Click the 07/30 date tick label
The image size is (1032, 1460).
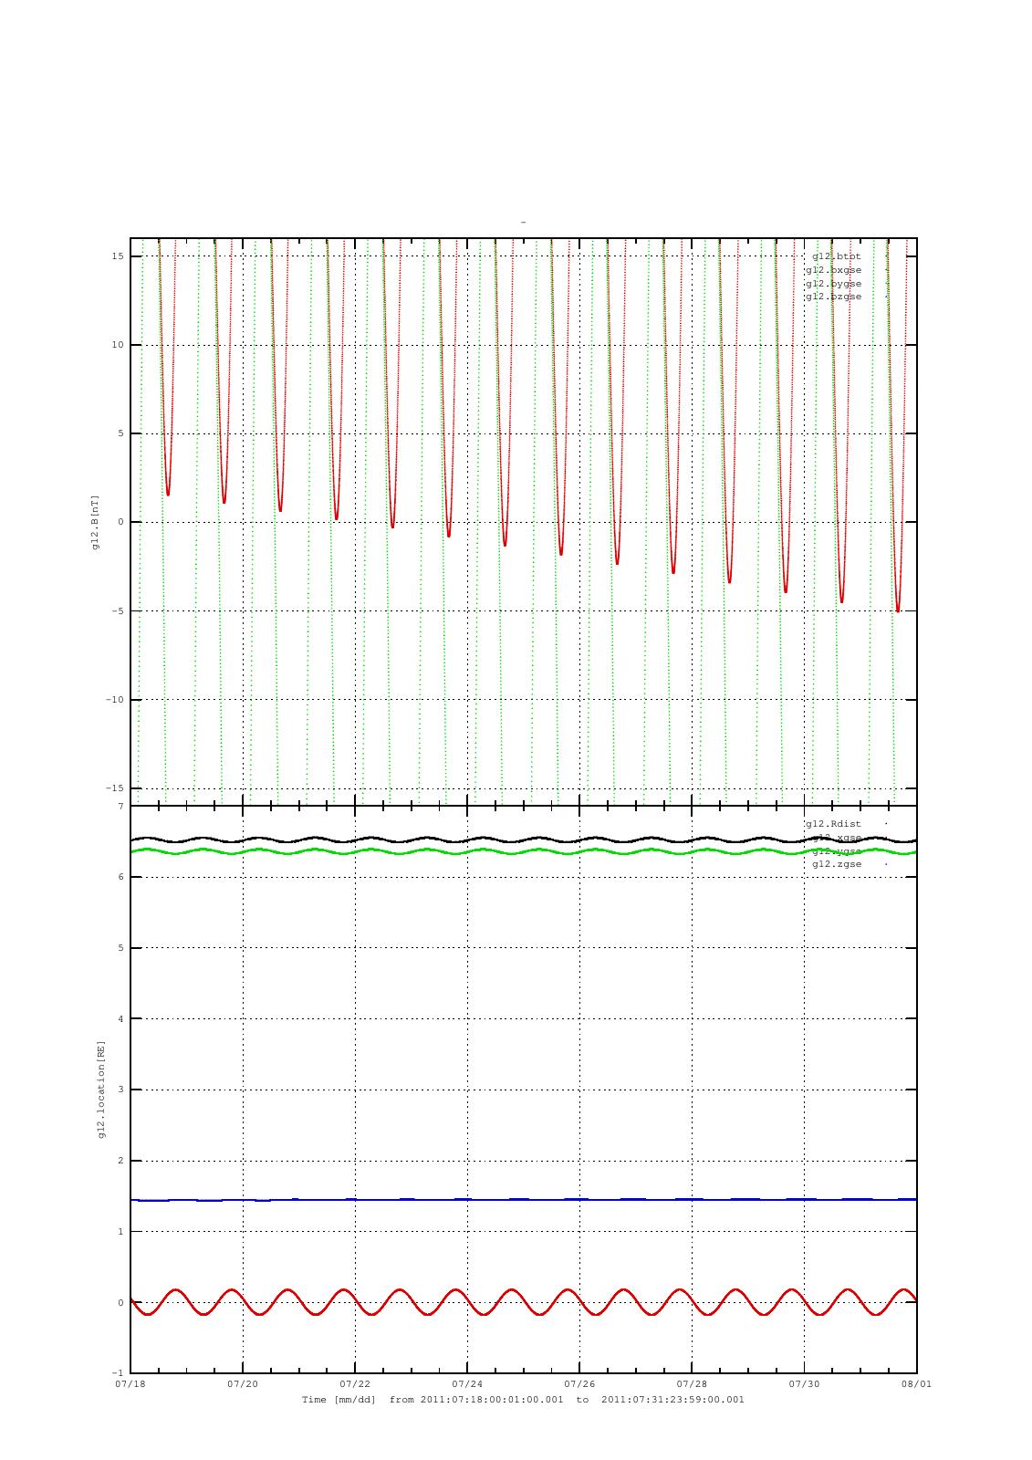coord(803,1384)
